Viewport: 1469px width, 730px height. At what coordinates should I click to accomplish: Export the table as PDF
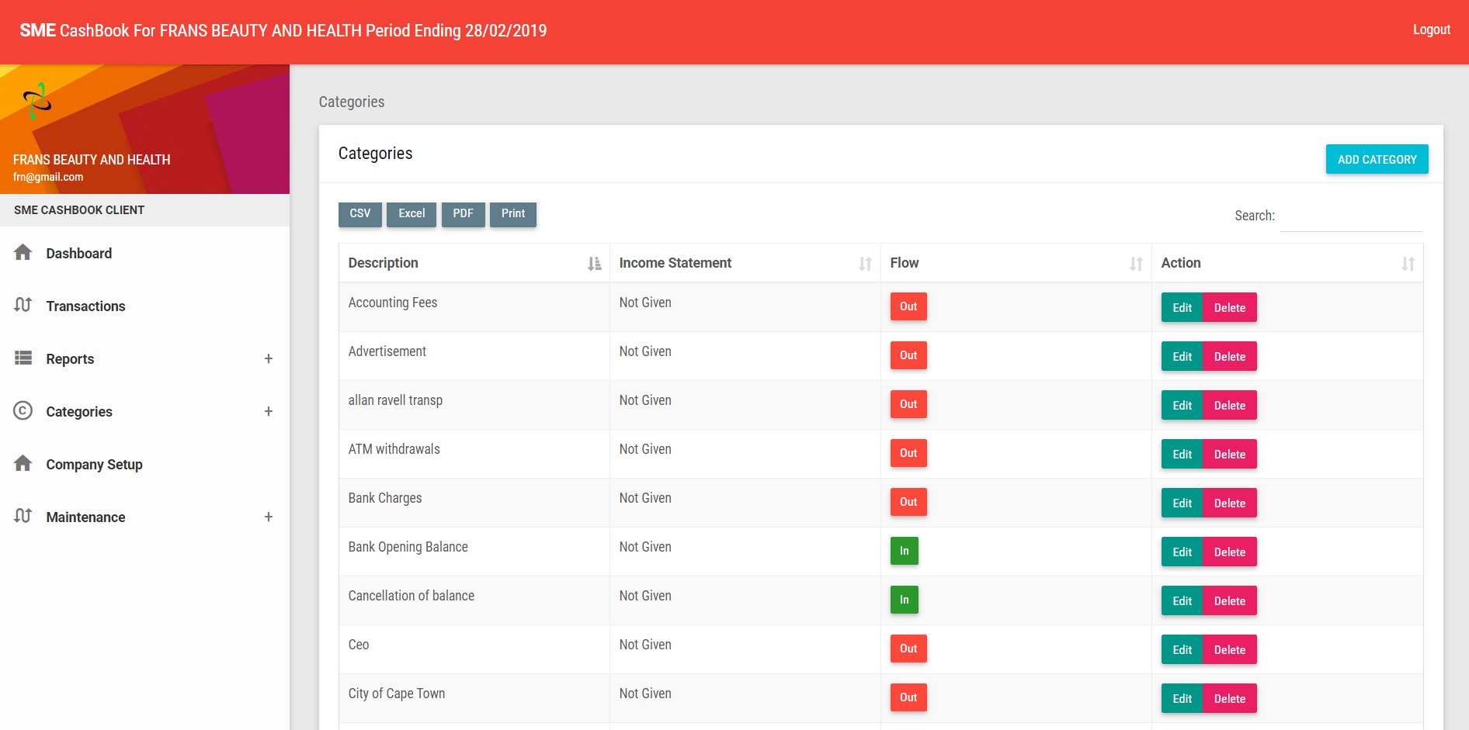(464, 214)
